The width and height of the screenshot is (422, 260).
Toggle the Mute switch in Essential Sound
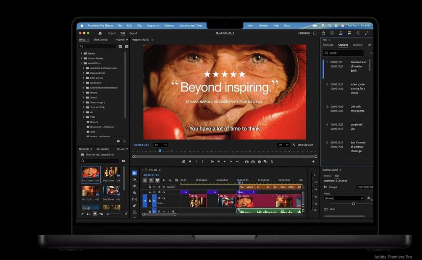click(x=325, y=209)
